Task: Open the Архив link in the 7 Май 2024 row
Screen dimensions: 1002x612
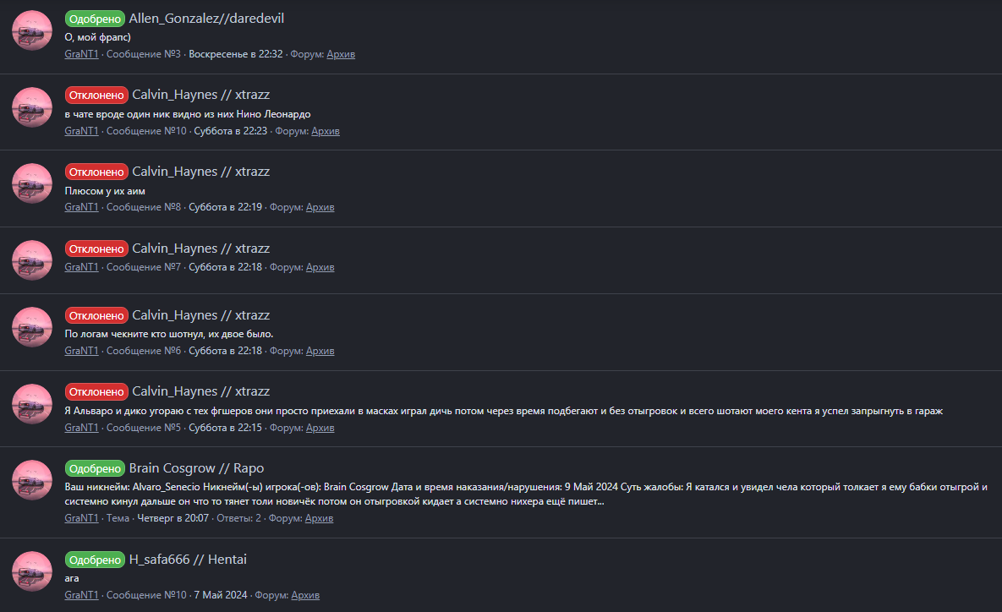Action: tap(305, 595)
